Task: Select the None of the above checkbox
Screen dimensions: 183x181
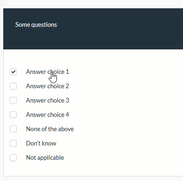Action: [x=13, y=129]
